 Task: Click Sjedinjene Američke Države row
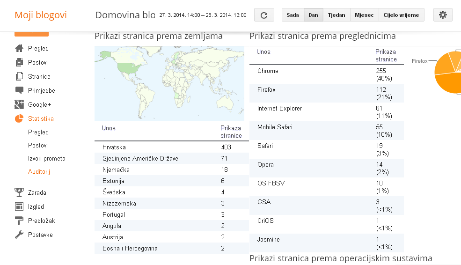tap(172, 158)
